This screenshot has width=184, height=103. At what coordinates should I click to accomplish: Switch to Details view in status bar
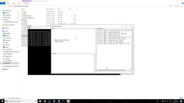coord(180,98)
